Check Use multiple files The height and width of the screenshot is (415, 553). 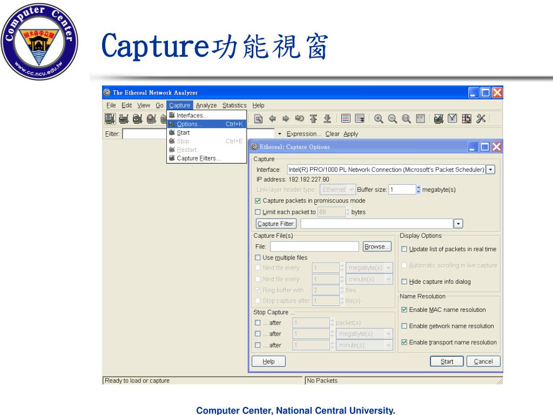pyautogui.click(x=258, y=258)
